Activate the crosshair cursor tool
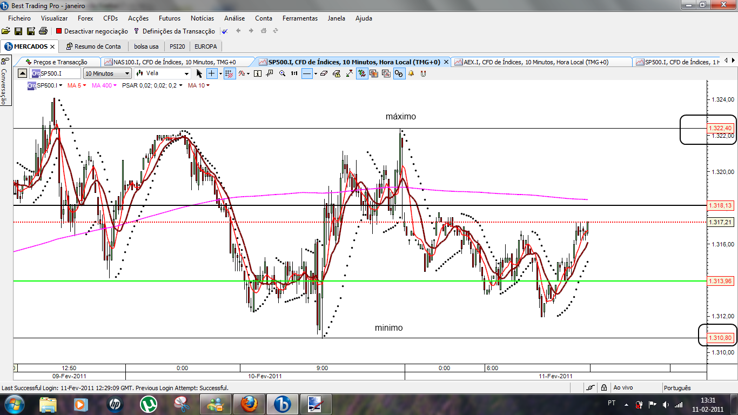738x415 pixels. tap(212, 73)
